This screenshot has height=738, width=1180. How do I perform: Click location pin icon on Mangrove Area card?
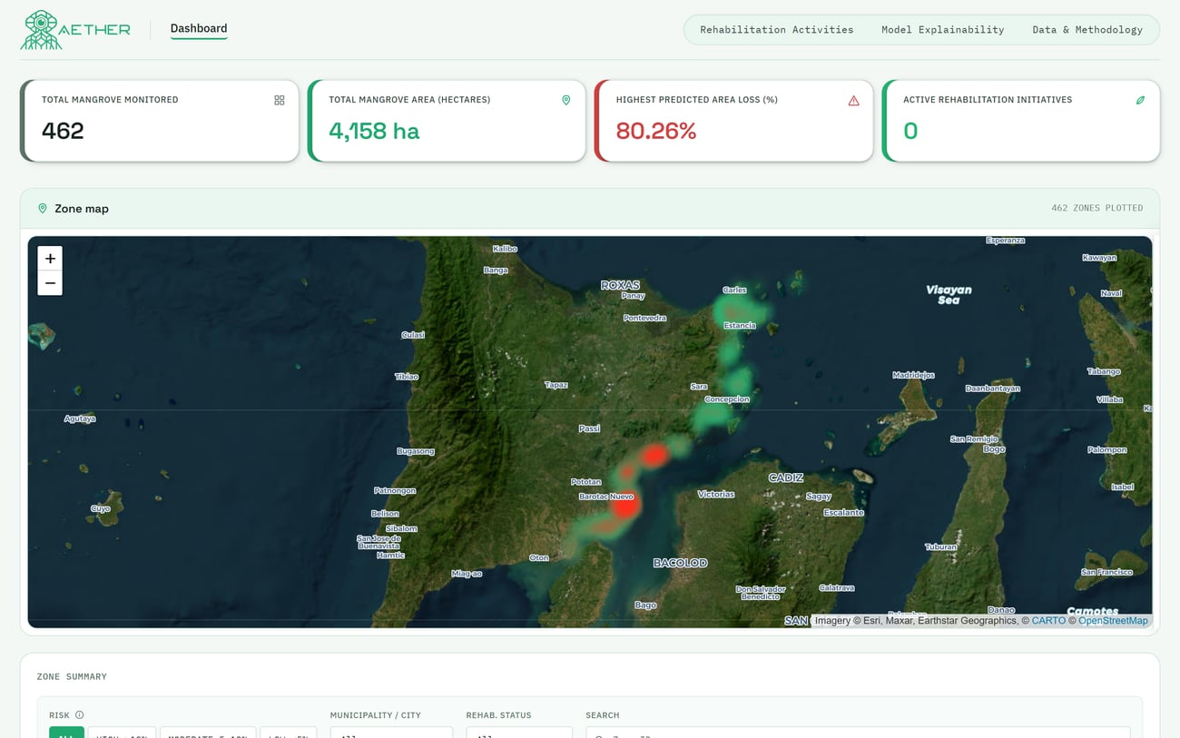(x=566, y=101)
